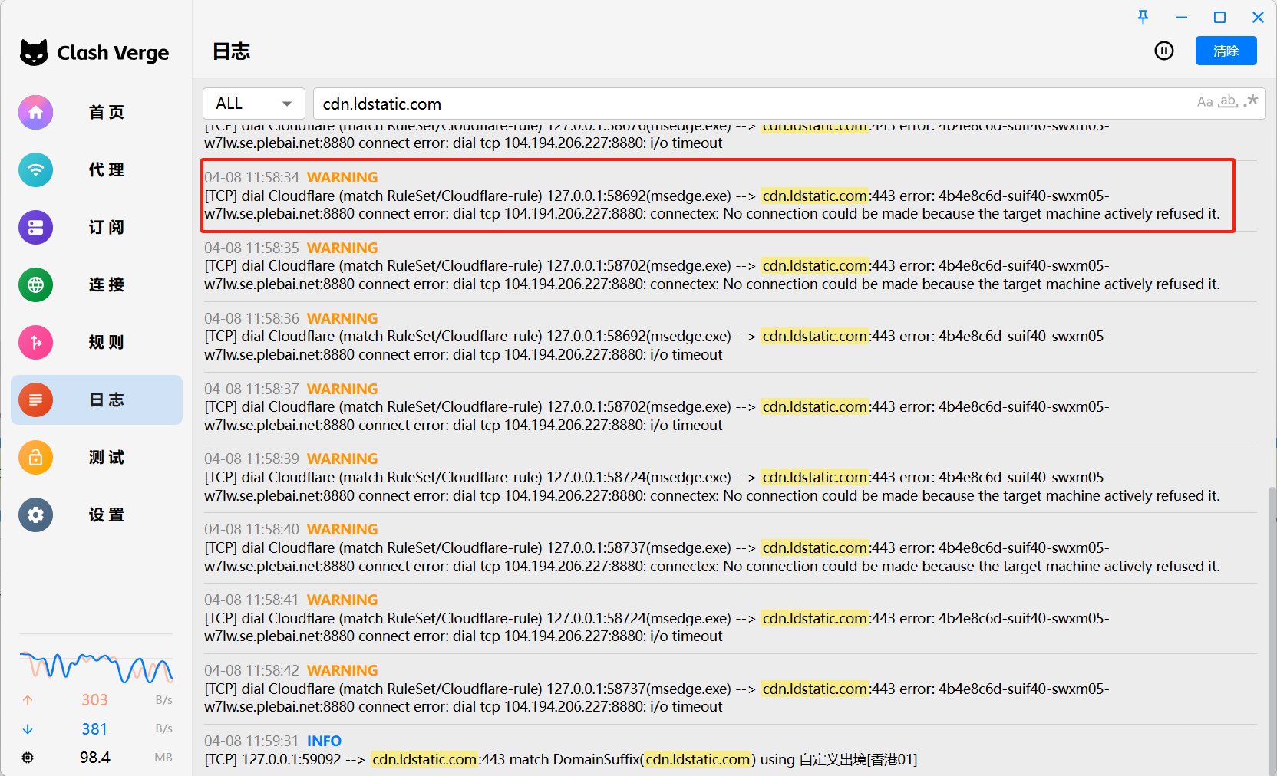Click the connections globe icon

pyautogui.click(x=36, y=285)
